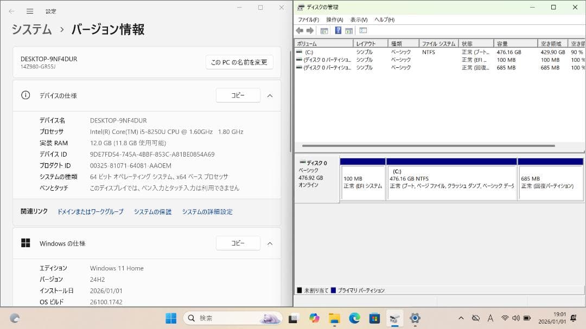Collapse the Windows の仕様 section chevron

[x=270, y=243]
